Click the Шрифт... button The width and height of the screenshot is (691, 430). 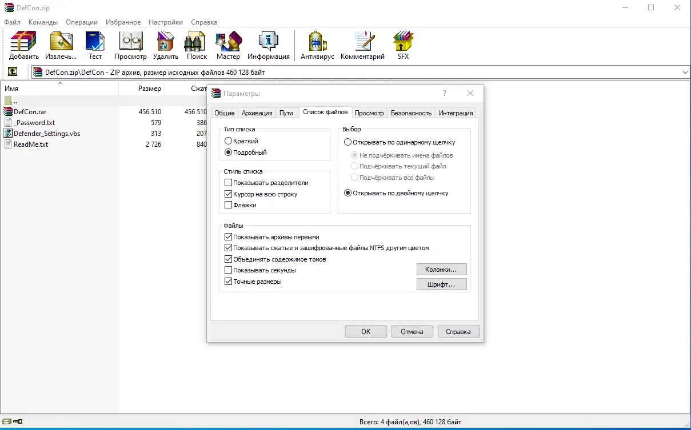tap(442, 284)
